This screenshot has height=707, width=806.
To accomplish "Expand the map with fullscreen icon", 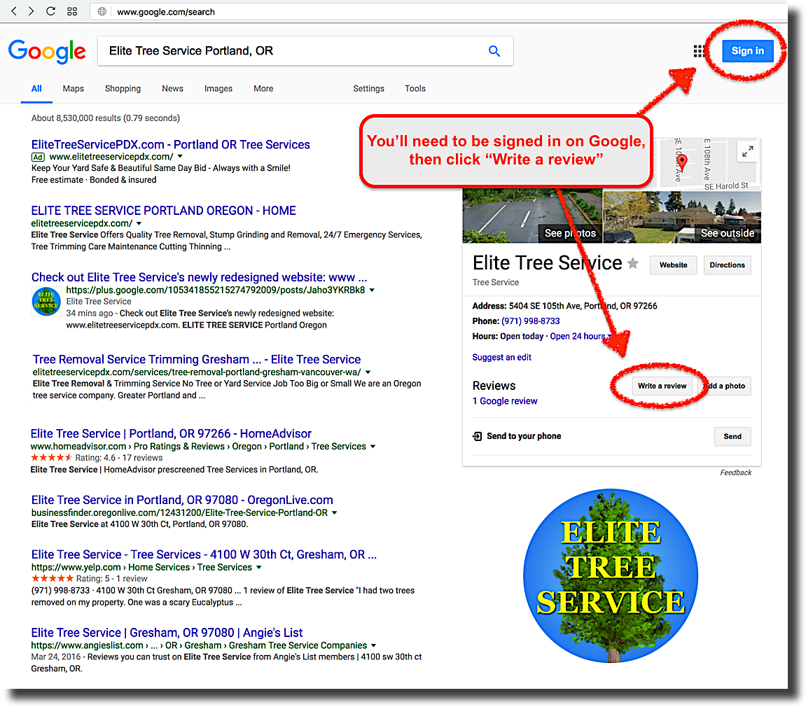I will 747,151.
